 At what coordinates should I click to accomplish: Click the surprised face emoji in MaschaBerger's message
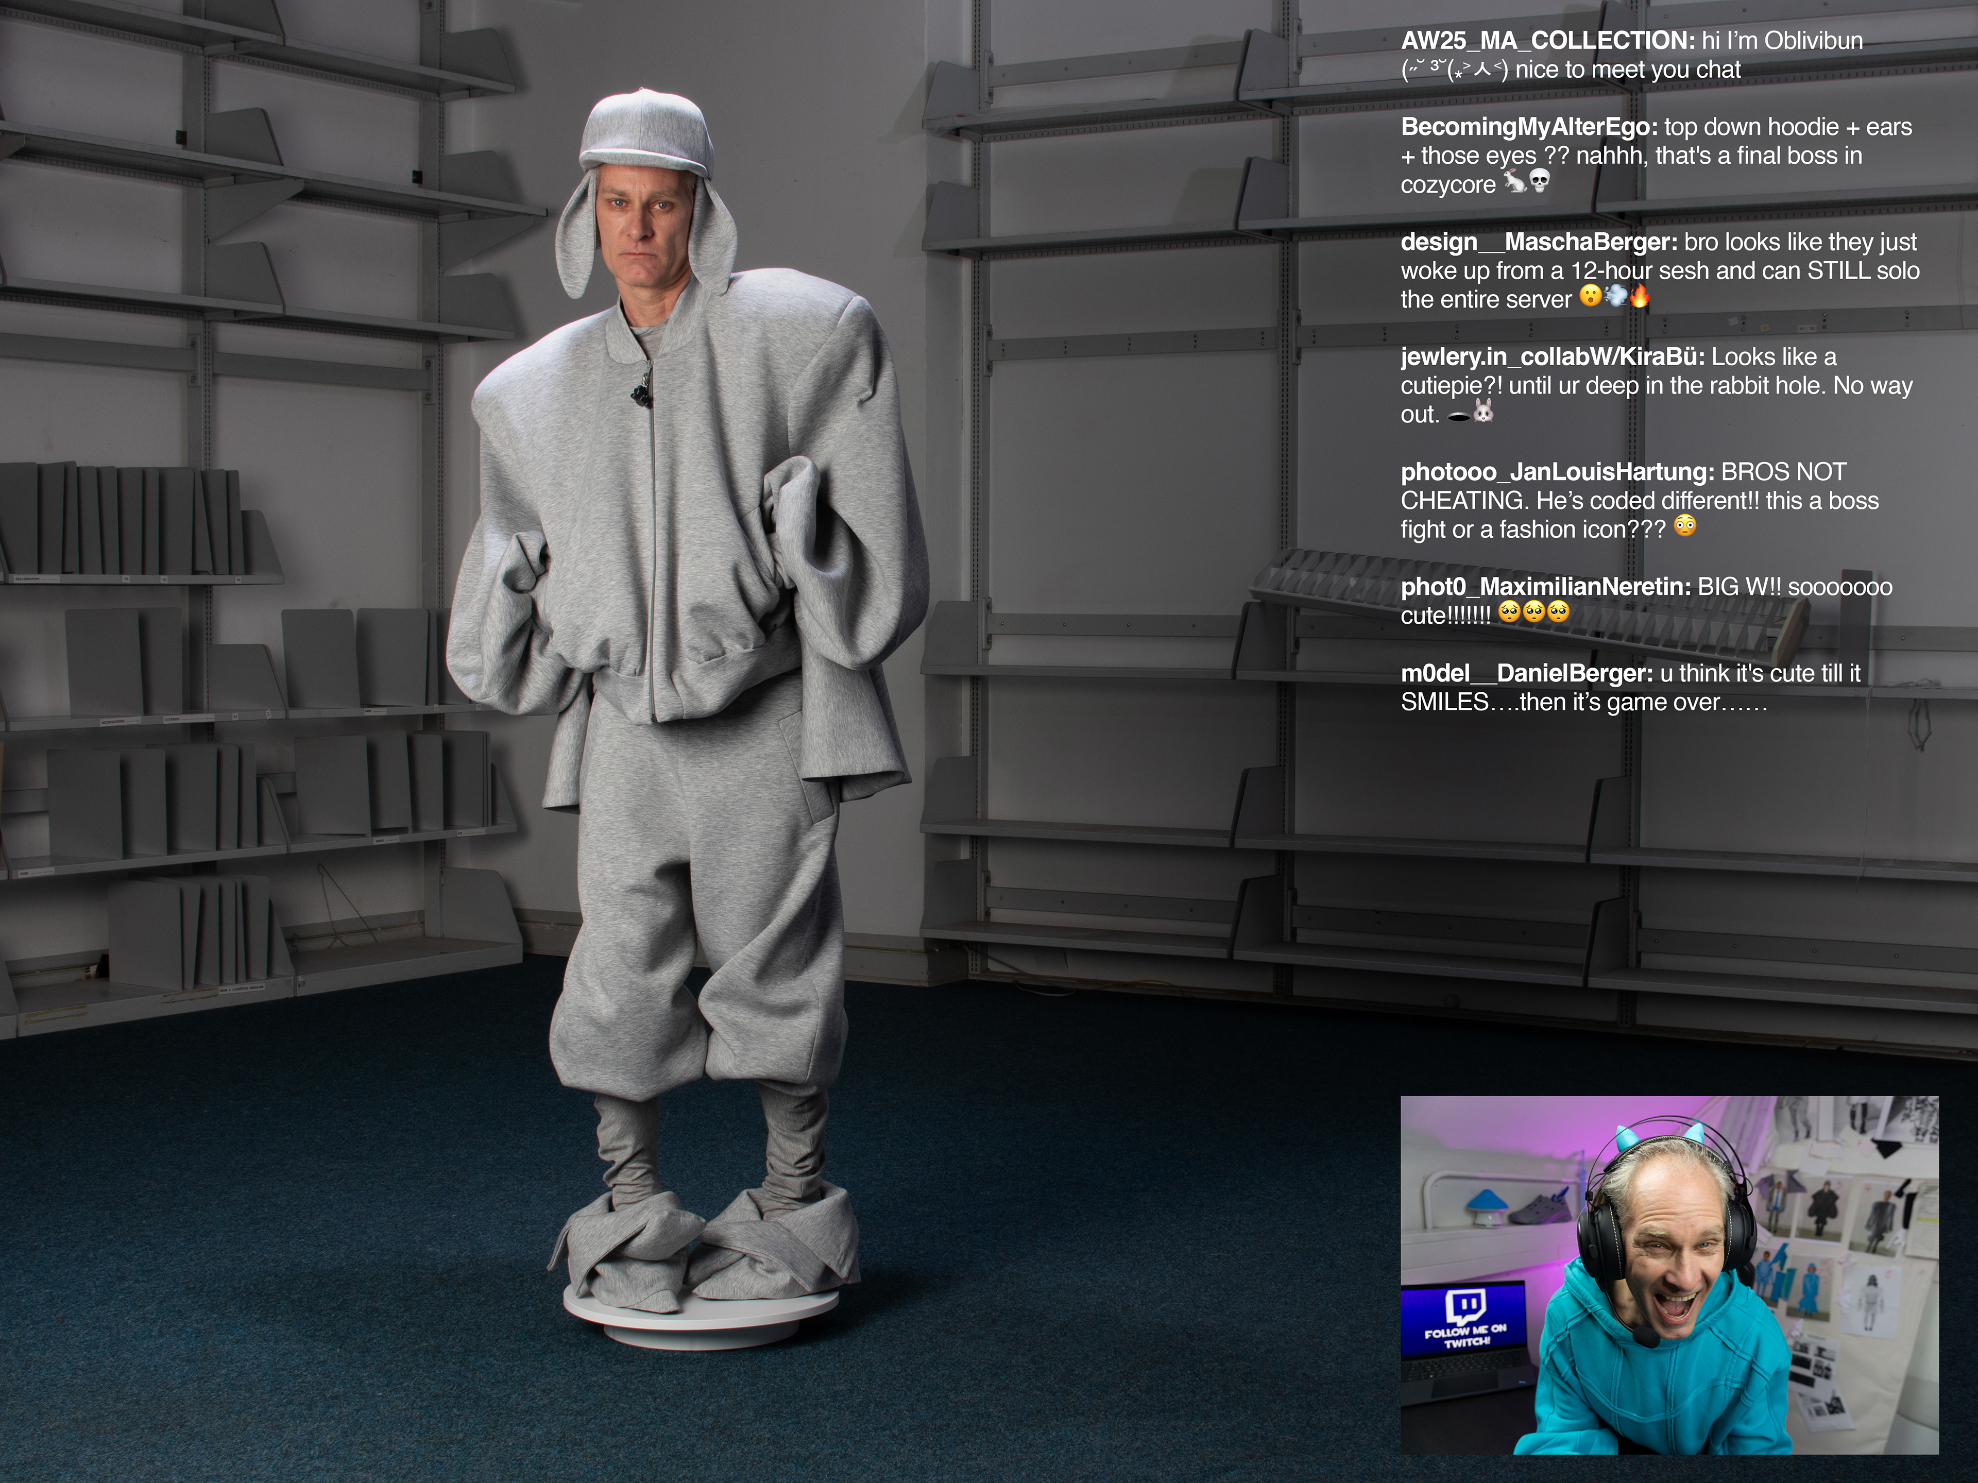(x=1590, y=296)
